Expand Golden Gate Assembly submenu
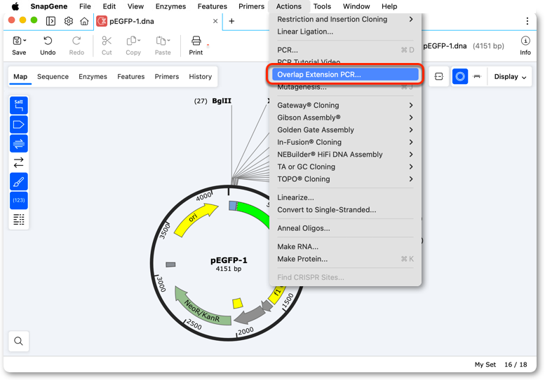Screen dimensions: 545x380 [x=345, y=129]
